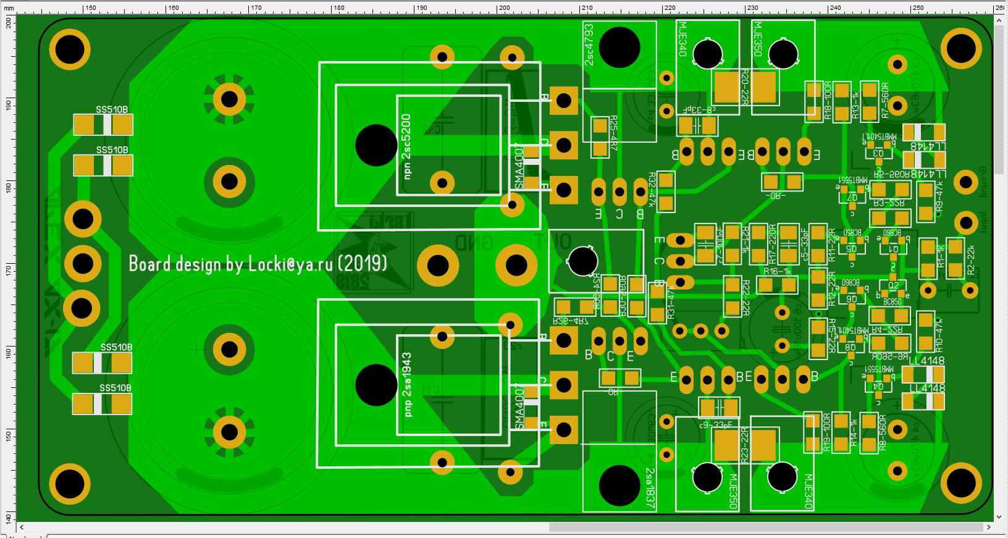Select the pad beside the mirrored Input label

tap(965, 222)
